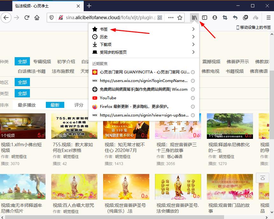Image resolution: width=274 pixels, height=219 pixels.
Task: Filter by 初学介绍 category
Action: [x=66, y=62]
